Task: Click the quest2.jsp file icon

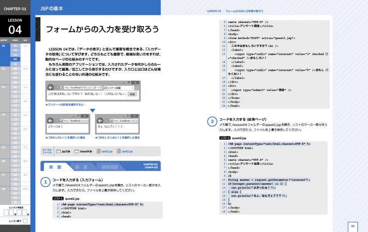Action: click(119, 152)
